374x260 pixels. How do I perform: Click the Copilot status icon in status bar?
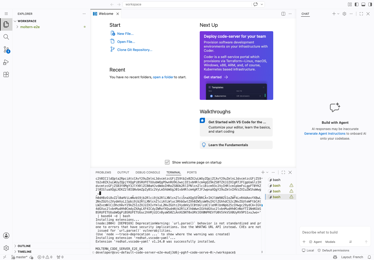pos(335,257)
